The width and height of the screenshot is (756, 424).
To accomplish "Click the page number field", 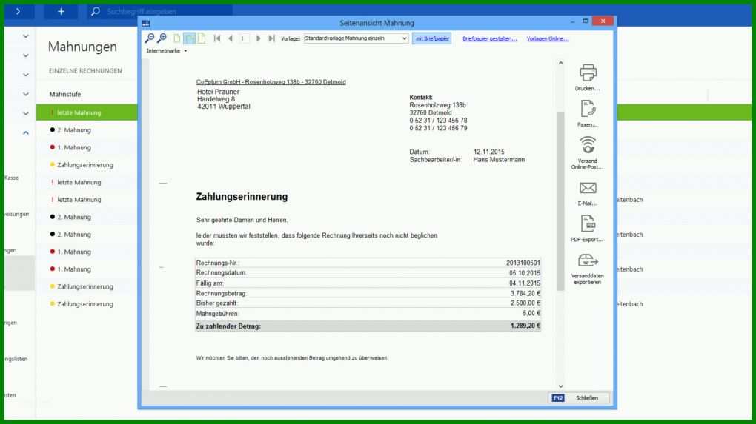I will [244, 38].
